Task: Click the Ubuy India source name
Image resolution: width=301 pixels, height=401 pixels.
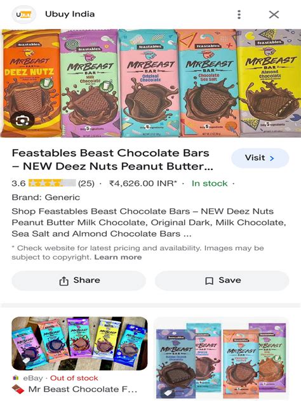Action: point(70,14)
